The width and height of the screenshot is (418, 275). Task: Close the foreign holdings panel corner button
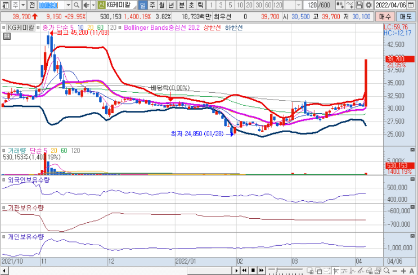(412, 179)
